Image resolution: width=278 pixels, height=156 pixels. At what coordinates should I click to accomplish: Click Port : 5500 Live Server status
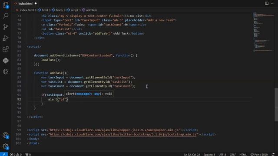[259, 154]
